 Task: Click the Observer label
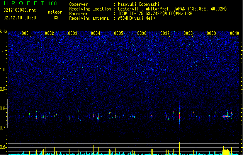point(78,4)
